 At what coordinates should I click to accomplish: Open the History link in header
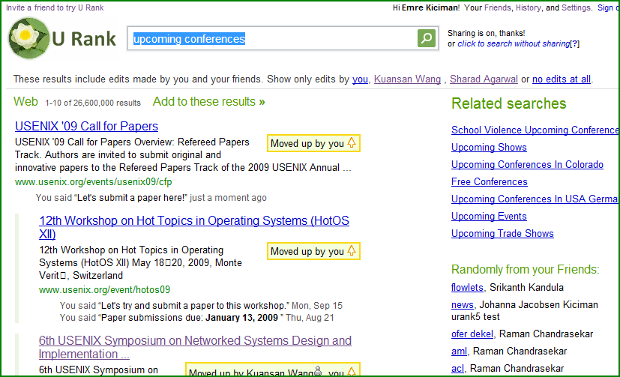click(x=529, y=7)
